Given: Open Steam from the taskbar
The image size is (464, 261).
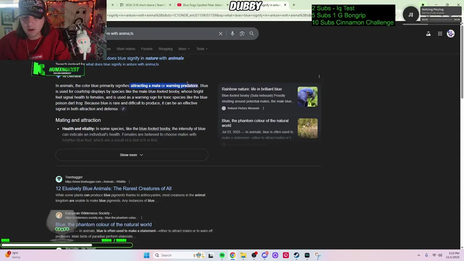Looking at the screenshot, I should [x=297, y=255].
